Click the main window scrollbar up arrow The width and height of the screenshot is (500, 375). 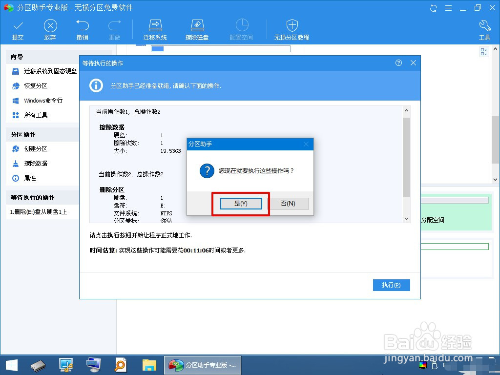pyautogui.click(x=495, y=49)
